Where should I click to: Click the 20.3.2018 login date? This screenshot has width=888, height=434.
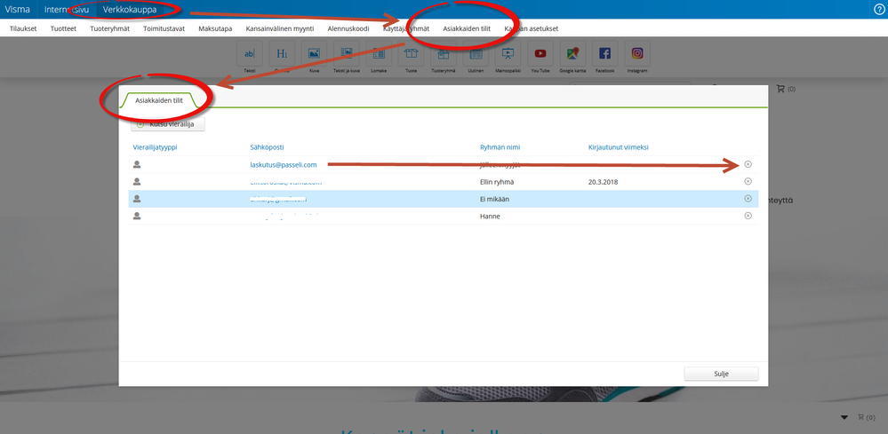point(604,182)
